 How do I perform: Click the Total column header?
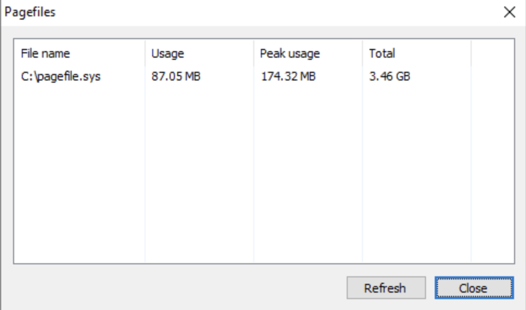click(382, 54)
